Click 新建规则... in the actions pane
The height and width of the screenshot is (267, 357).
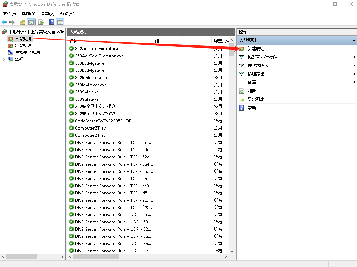coord(257,49)
